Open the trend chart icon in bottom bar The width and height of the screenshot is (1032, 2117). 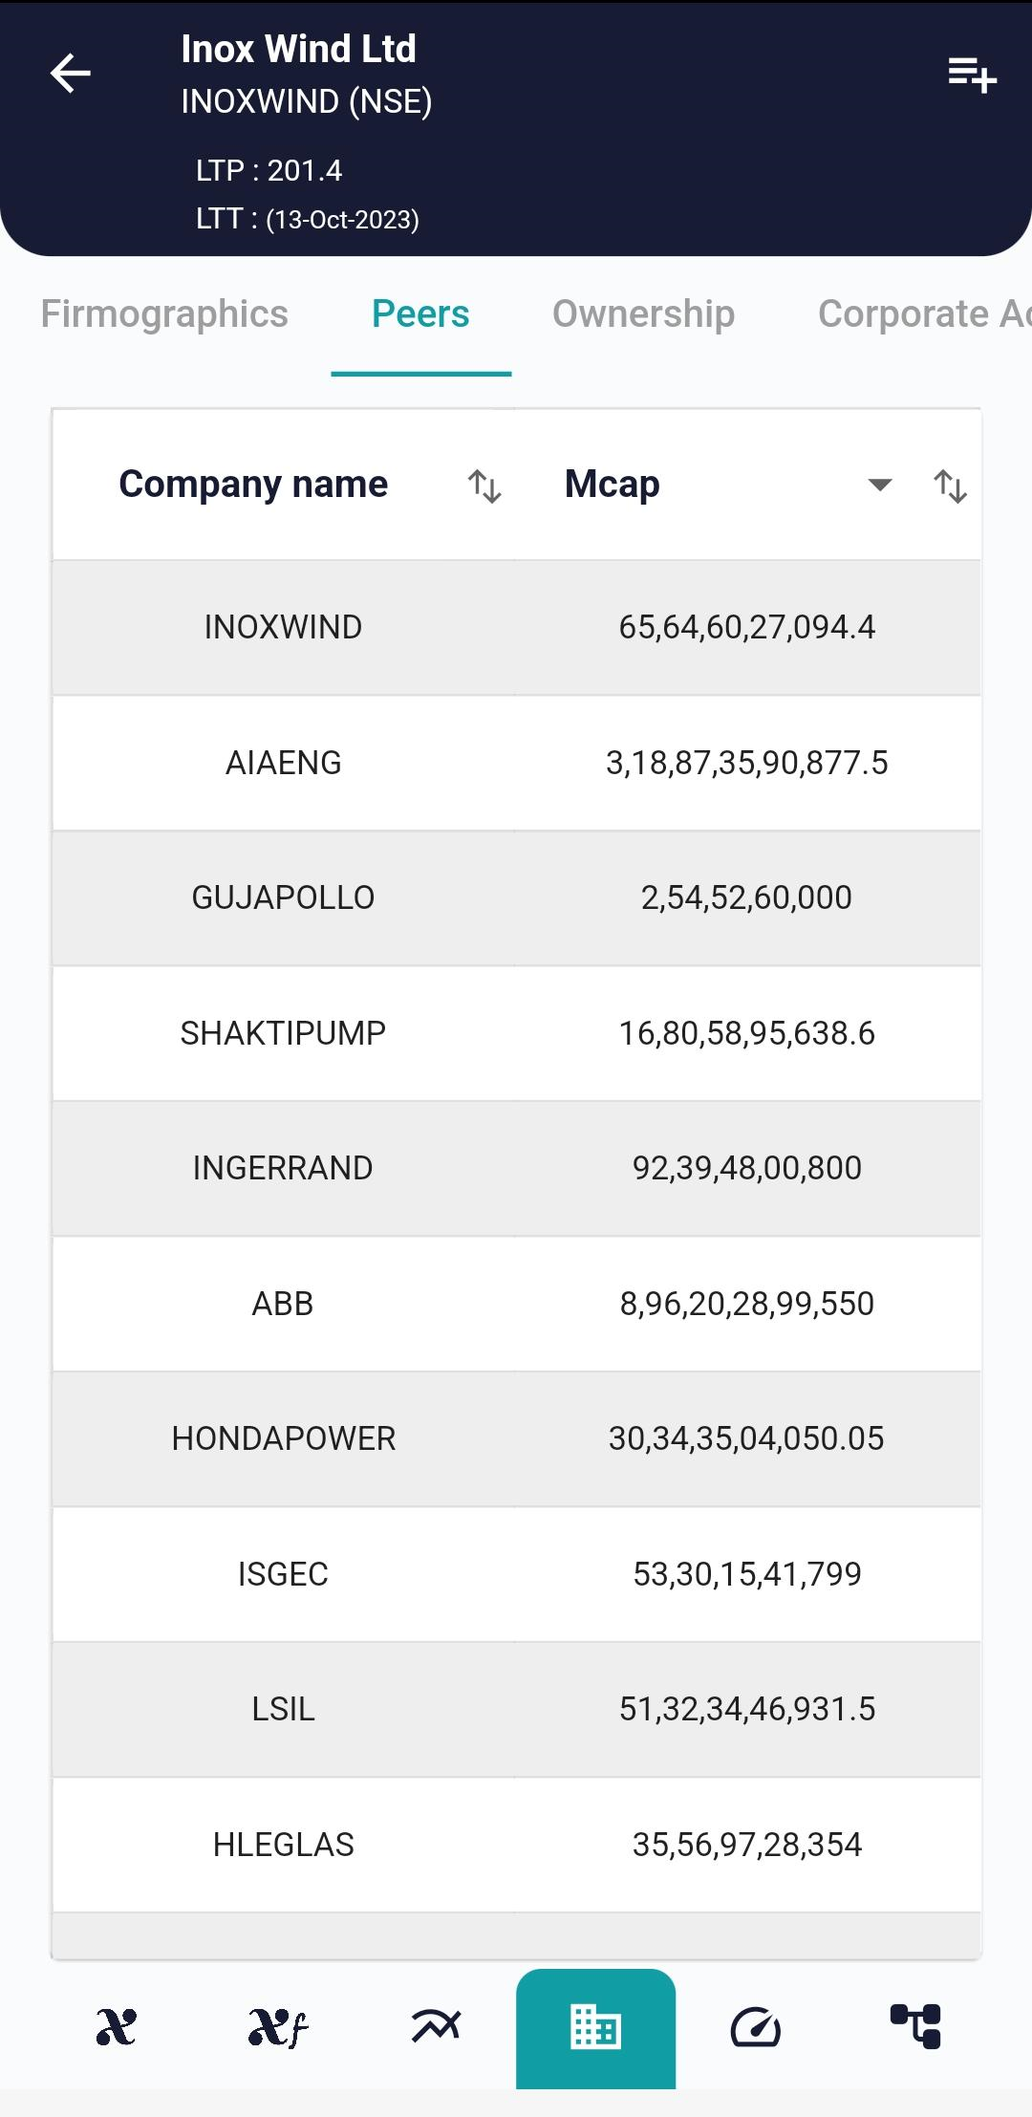click(x=436, y=2025)
